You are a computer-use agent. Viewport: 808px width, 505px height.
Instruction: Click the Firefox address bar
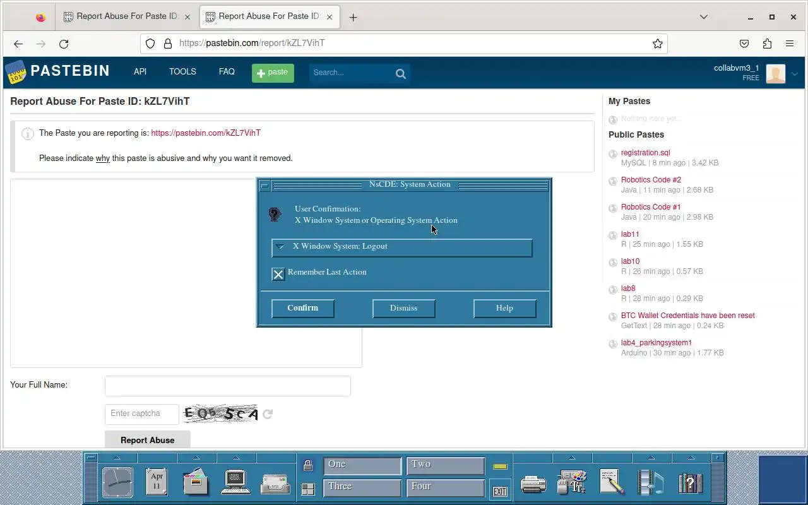(404, 44)
